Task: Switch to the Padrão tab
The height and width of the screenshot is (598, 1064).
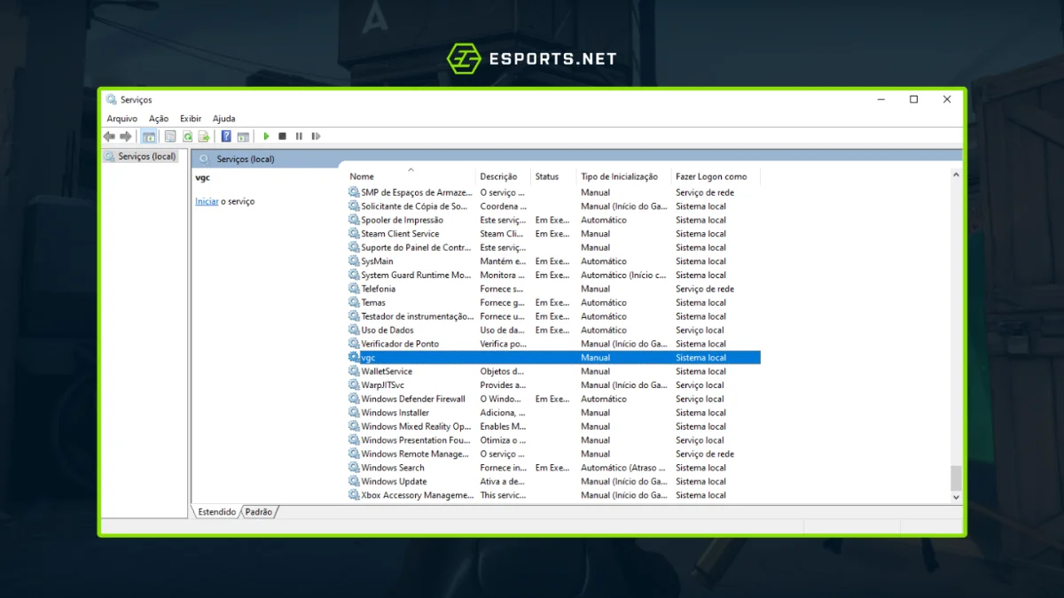Action: (x=259, y=512)
